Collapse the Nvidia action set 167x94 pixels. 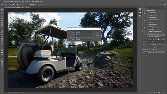tap(147, 35)
